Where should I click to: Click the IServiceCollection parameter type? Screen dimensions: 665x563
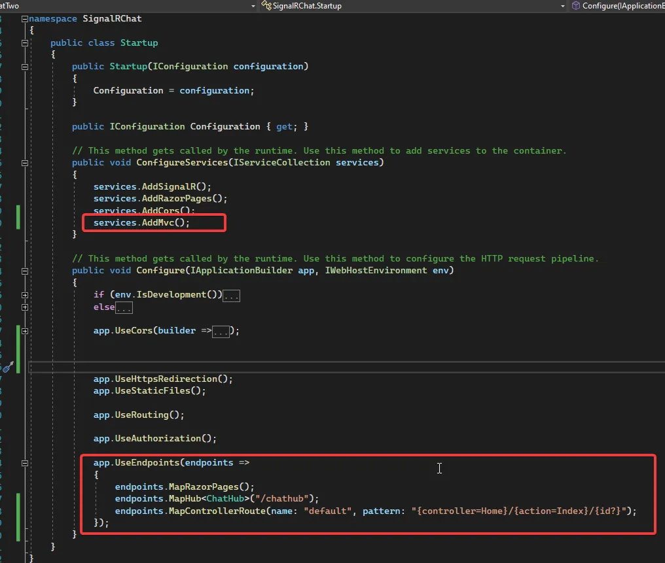[281, 163]
